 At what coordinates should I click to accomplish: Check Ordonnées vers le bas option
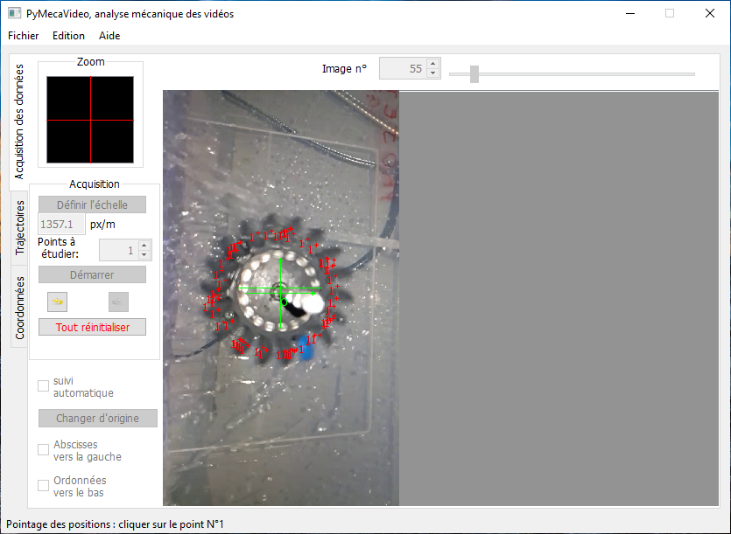44,486
